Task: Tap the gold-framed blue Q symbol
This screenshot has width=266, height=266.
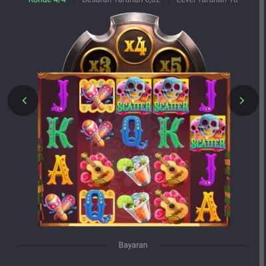Action: [x=97, y=206]
